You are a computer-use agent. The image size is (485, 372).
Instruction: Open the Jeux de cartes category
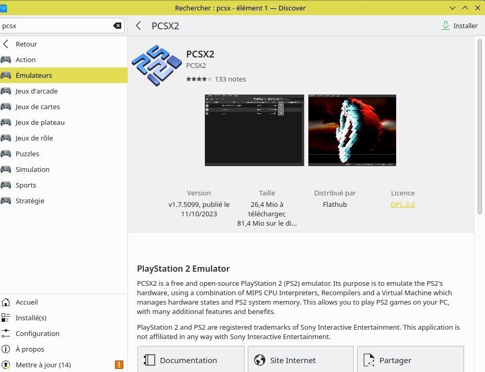(x=63, y=107)
